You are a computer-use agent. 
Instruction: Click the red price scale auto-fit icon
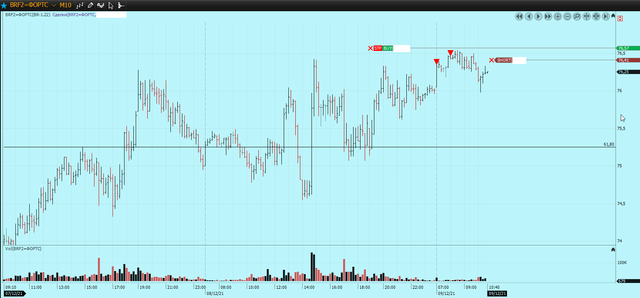(620, 19)
